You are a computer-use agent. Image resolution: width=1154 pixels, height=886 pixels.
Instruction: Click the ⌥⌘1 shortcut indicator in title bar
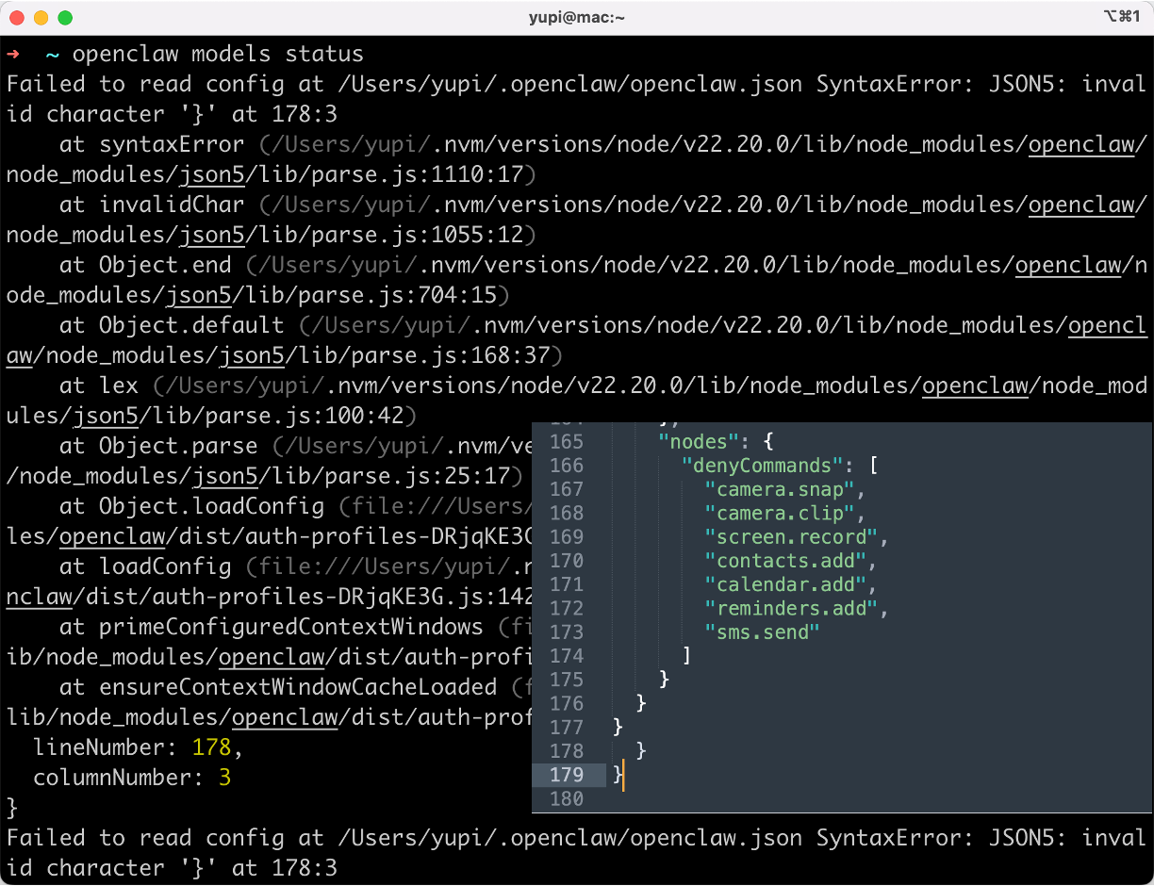tap(1122, 17)
